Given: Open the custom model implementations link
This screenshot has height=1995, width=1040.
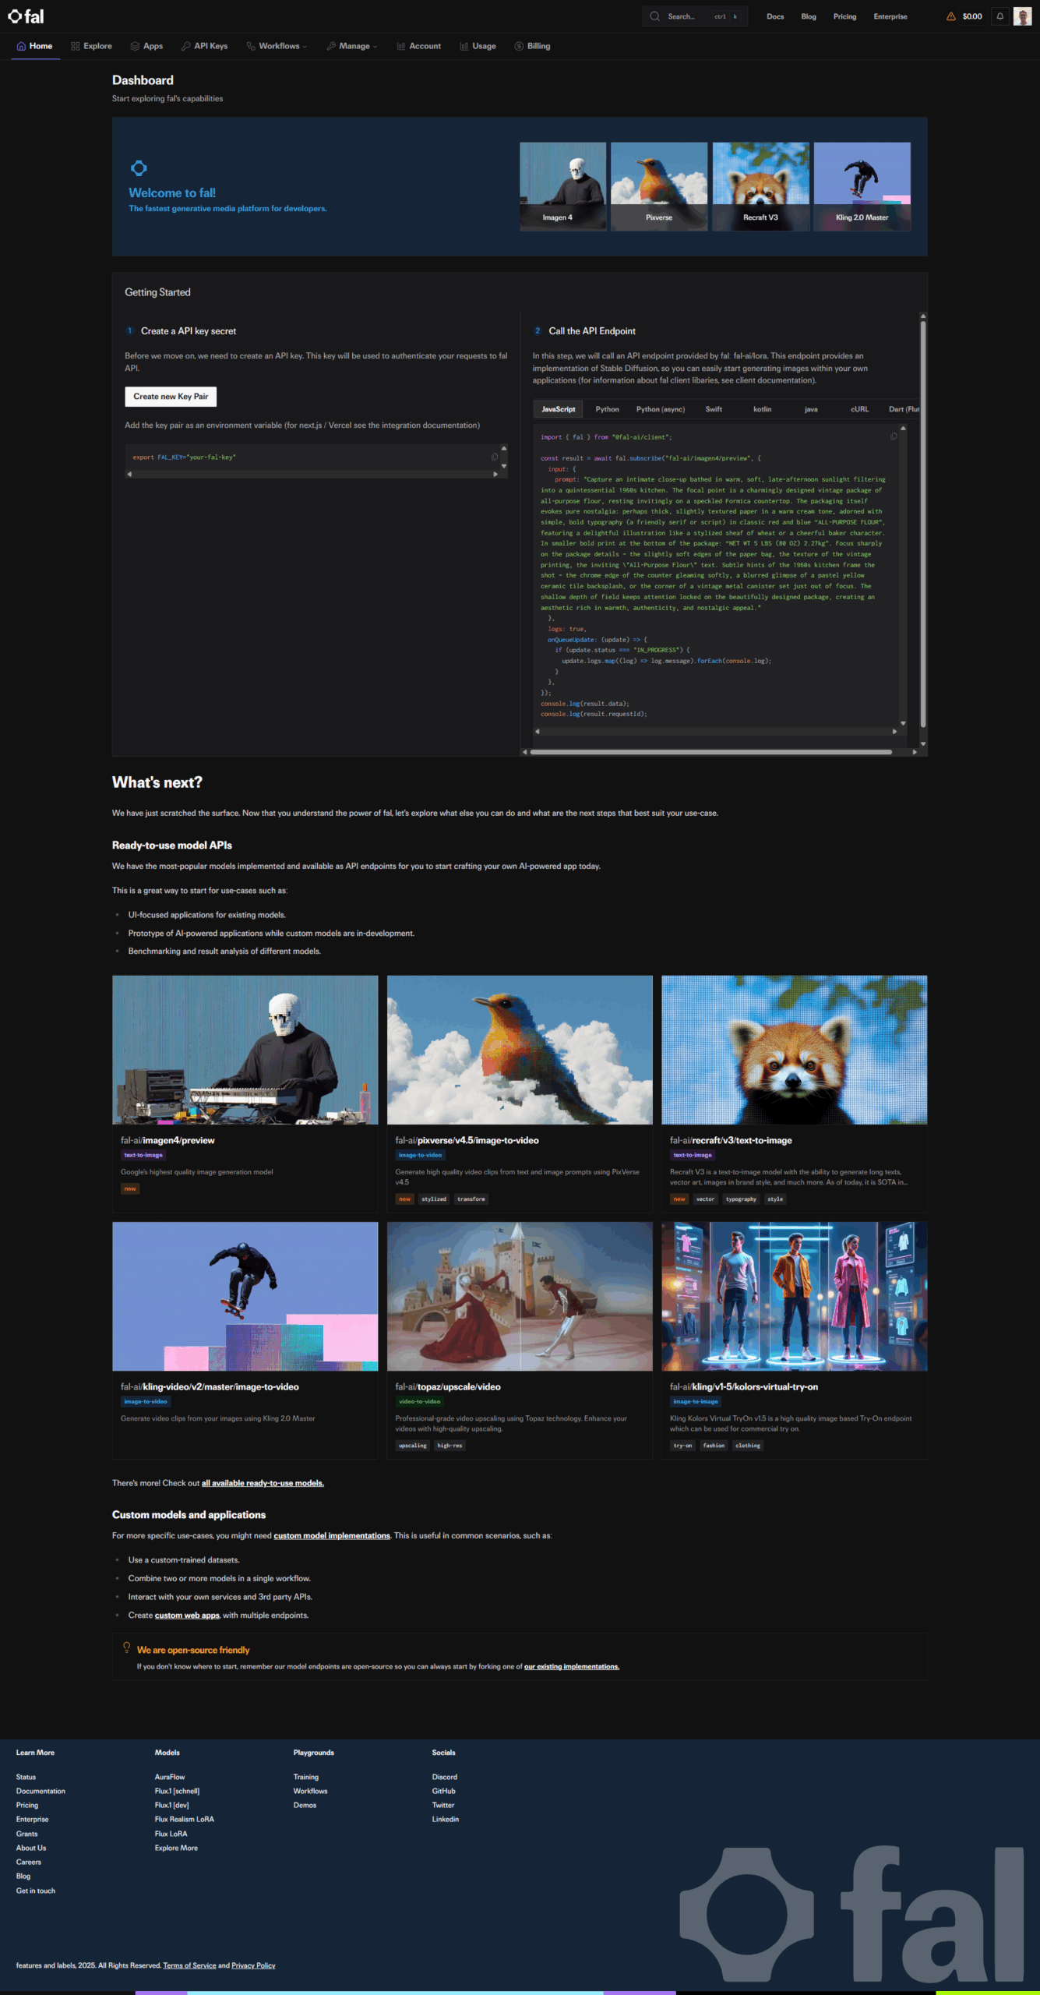Looking at the screenshot, I should (331, 1535).
